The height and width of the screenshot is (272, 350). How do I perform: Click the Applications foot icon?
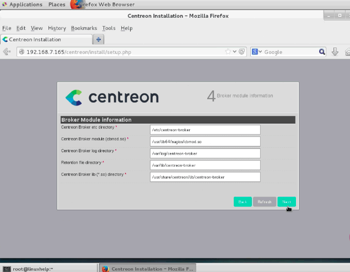pos(4,4)
